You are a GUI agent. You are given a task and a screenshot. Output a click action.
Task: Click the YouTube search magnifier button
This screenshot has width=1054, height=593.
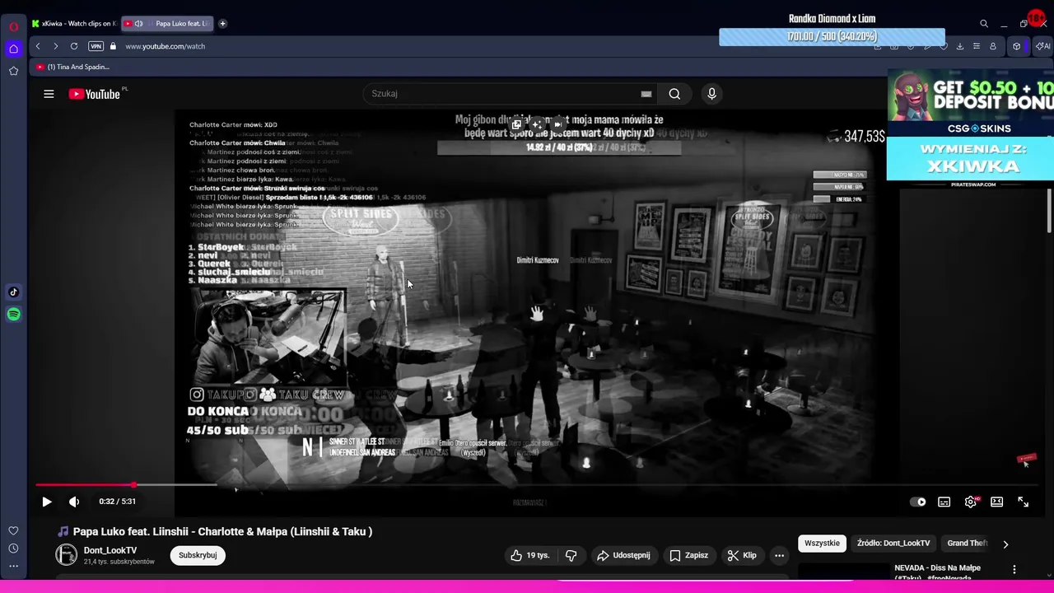[674, 94]
